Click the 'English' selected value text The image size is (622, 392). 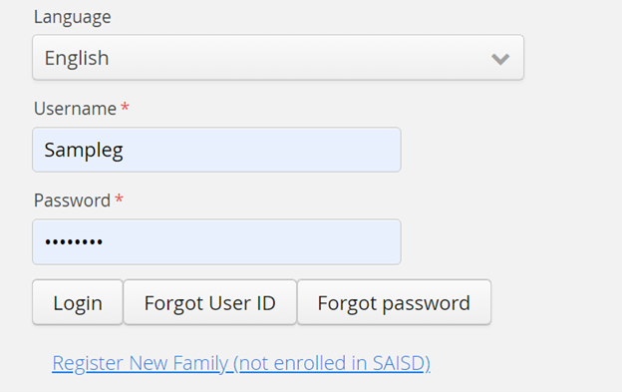(77, 58)
